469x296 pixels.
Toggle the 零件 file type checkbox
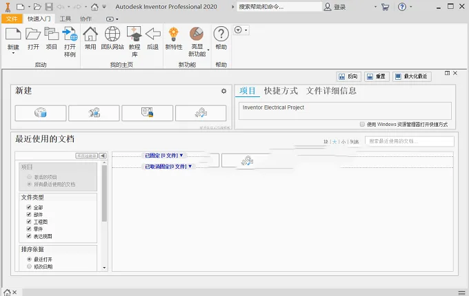click(29, 229)
